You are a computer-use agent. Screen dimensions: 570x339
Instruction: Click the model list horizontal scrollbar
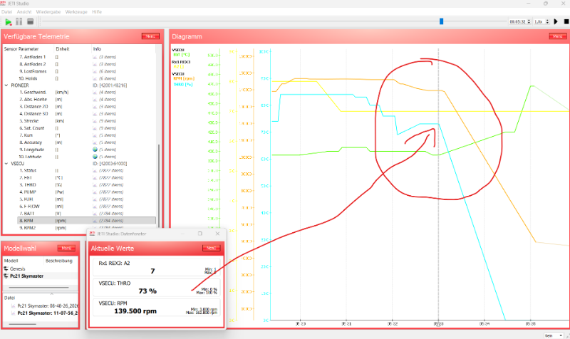tap(38, 288)
